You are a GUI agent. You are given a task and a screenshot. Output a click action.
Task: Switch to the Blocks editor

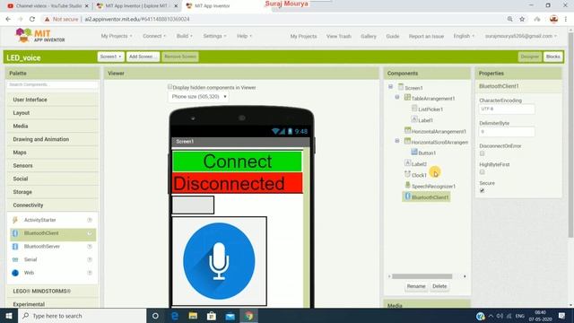[x=552, y=57]
